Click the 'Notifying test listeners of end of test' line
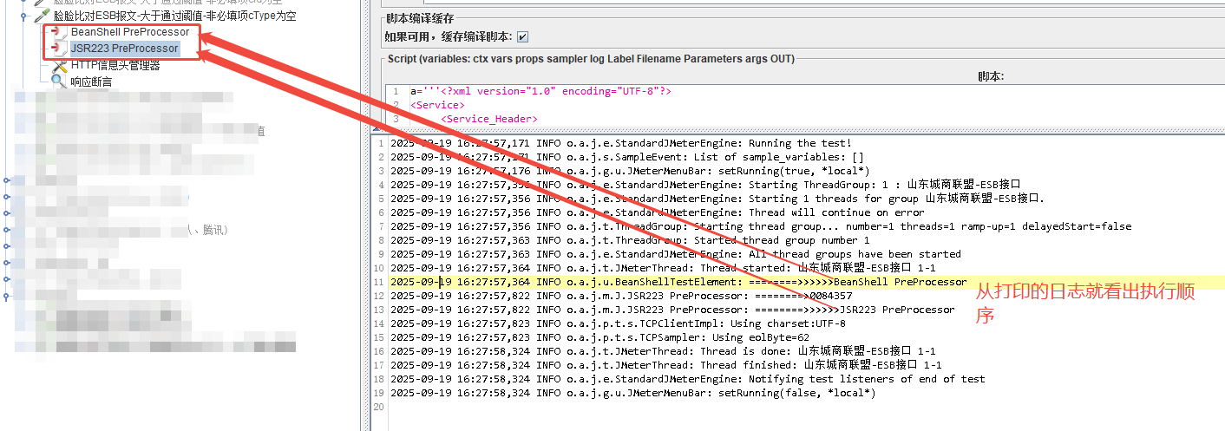The height and width of the screenshot is (431, 1225). click(688, 379)
